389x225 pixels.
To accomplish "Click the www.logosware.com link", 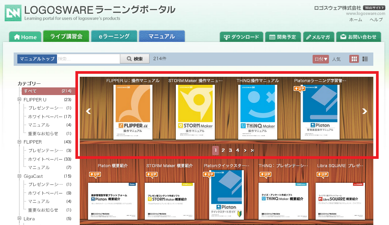I will pyautogui.click(x=366, y=14).
